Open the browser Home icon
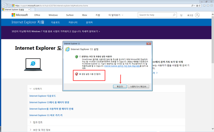This screenshot has height=132, width=214. pos(204,6)
